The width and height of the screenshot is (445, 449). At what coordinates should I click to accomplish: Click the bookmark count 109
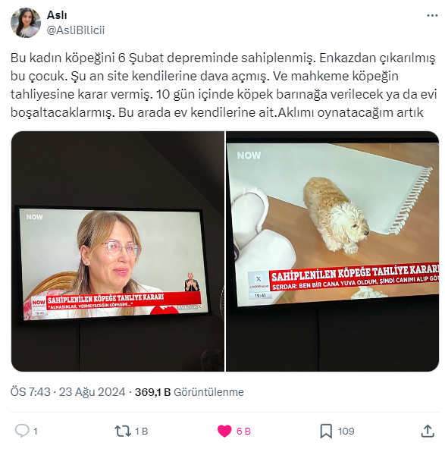click(346, 431)
